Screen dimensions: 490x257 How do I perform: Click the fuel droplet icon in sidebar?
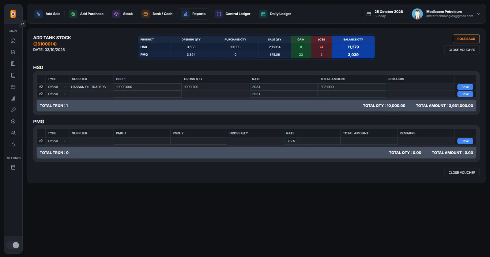click(x=13, y=145)
